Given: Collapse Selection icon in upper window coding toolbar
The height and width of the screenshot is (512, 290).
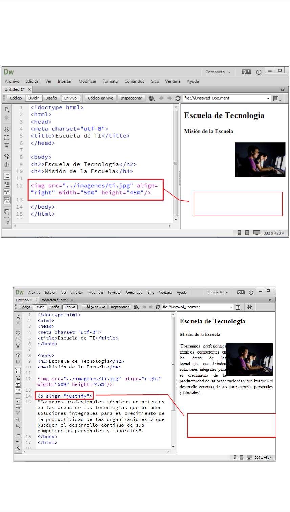Looking at the screenshot, I should (6, 137).
